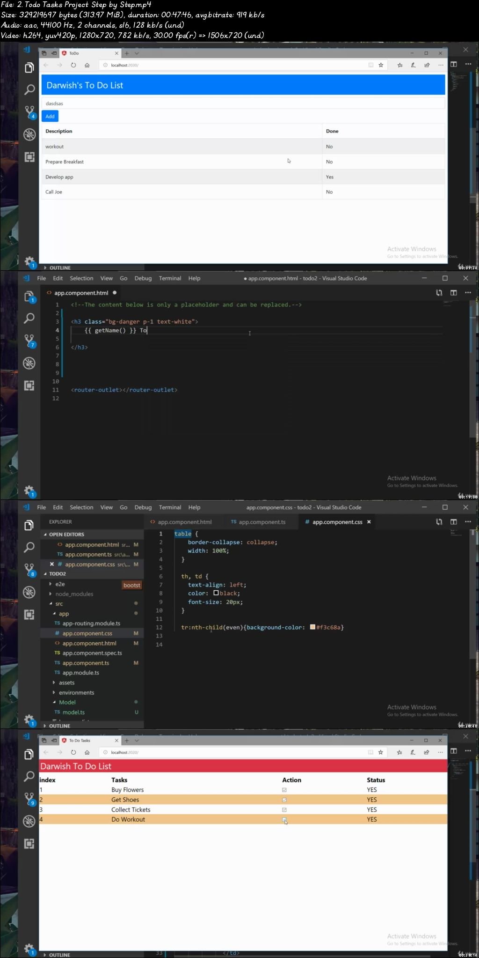This screenshot has width=479, height=958.
Task: Open Selection menu in the app.component.html window
Action: click(x=81, y=278)
